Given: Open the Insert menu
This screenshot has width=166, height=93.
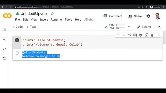Looking at the screenshot, I should pos(44,20).
